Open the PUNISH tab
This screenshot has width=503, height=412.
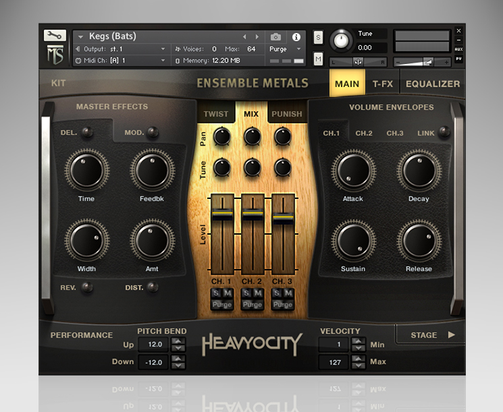(x=287, y=114)
